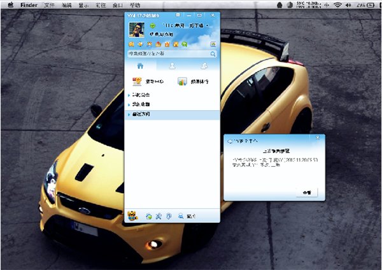382x270 pixels.
Task: Open the crossed tools settings icon
Action: coord(159,216)
